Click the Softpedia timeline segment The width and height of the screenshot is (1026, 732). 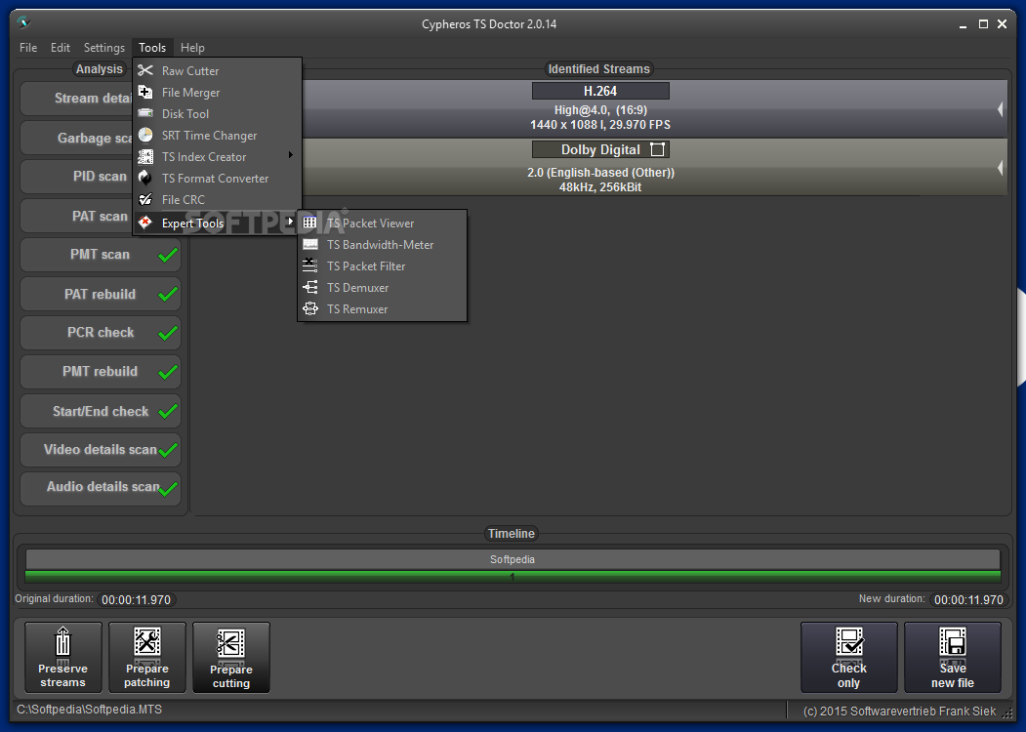pyautogui.click(x=513, y=559)
